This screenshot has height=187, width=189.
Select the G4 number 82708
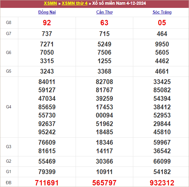tap(104, 82)
